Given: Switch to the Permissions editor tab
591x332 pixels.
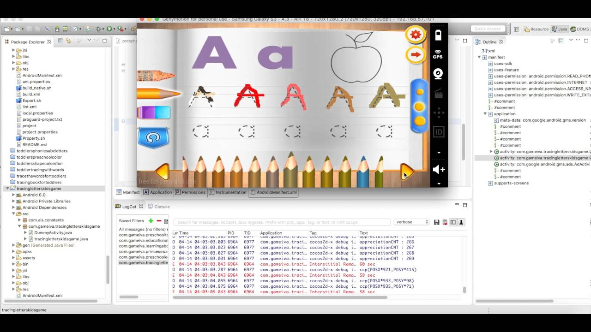Looking at the screenshot, I should tap(191, 192).
